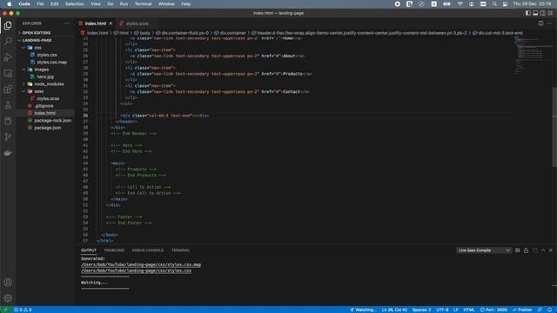
Task: Open hero.jpg in explorer
Action: (x=45, y=77)
